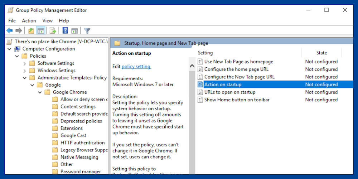This screenshot has height=179, width=358.
Task: Open the Action menu
Action: point(29,21)
